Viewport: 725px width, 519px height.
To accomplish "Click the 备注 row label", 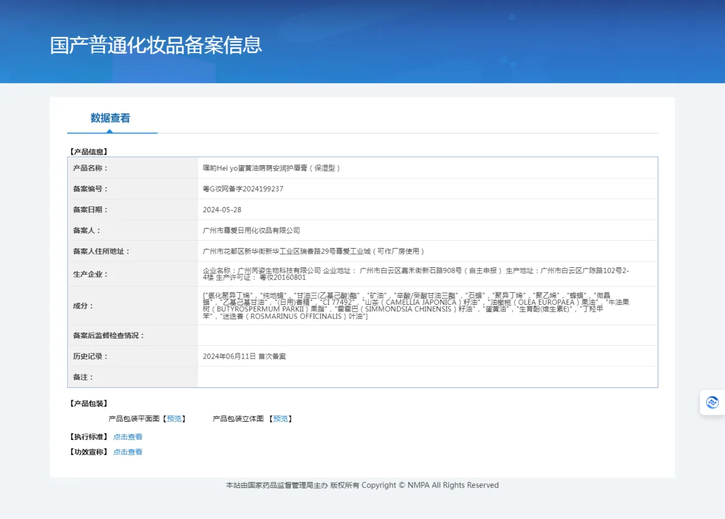I will [x=83, y=377].
